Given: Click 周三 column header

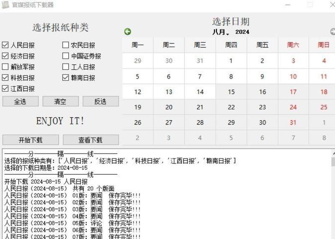Looking at the screenshot, I should (200, 45).
